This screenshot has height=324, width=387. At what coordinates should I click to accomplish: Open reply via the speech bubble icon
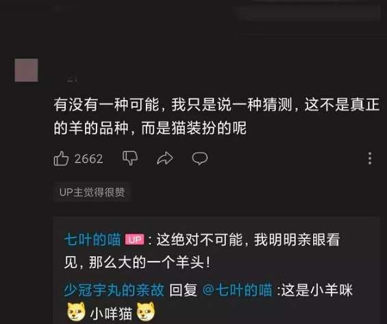(200, 158)
